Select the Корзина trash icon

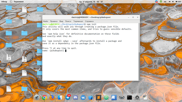[24, 23]
